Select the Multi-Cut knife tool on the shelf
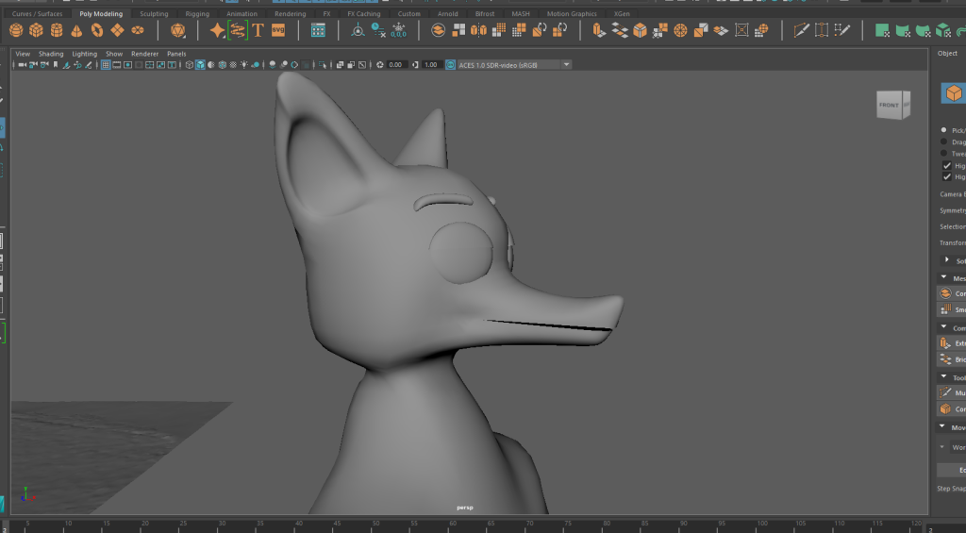Viewport: 966px width, 533px height. (801, 30)
